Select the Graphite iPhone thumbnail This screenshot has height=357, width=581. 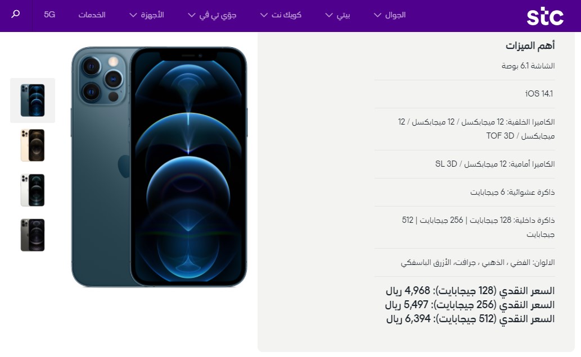pos(33,235)
